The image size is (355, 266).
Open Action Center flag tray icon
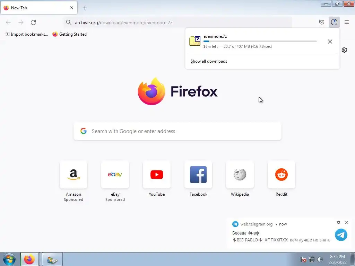[x=303, y=259]
